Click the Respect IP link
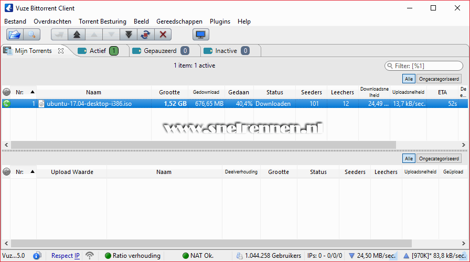 coord(66,256)
